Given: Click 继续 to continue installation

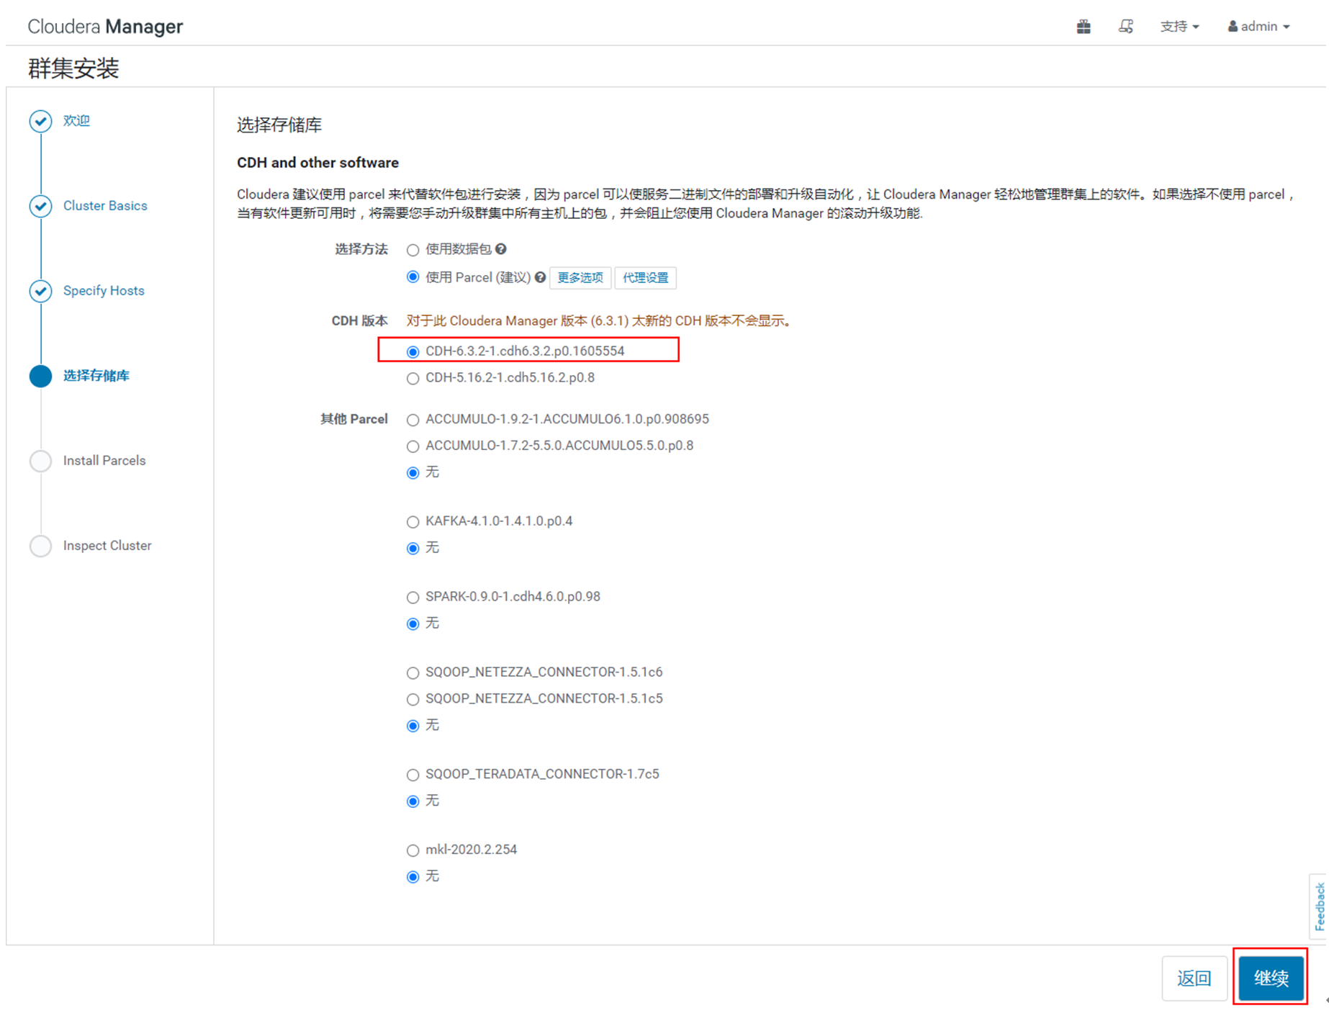Looking at the screenshot, I should pos(1271,978).
